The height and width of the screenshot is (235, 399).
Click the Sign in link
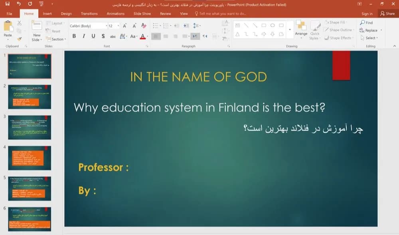[367, 14]
